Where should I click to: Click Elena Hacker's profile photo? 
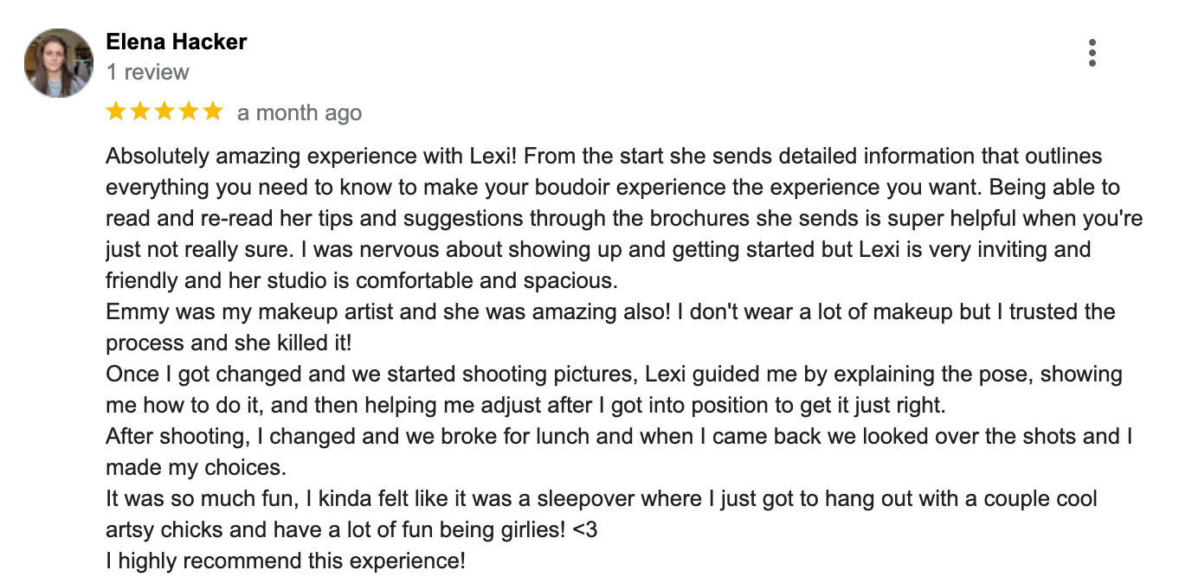click(58, 63)
